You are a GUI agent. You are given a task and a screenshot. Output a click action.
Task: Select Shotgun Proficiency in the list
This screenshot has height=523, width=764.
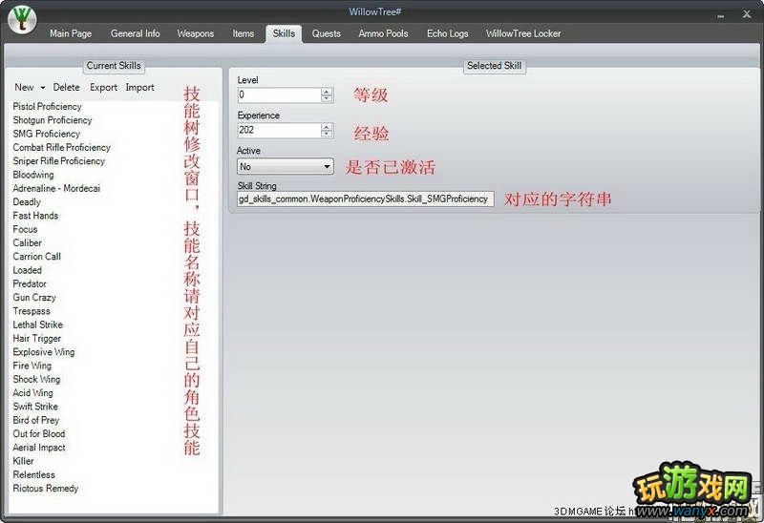click(53, 120)
